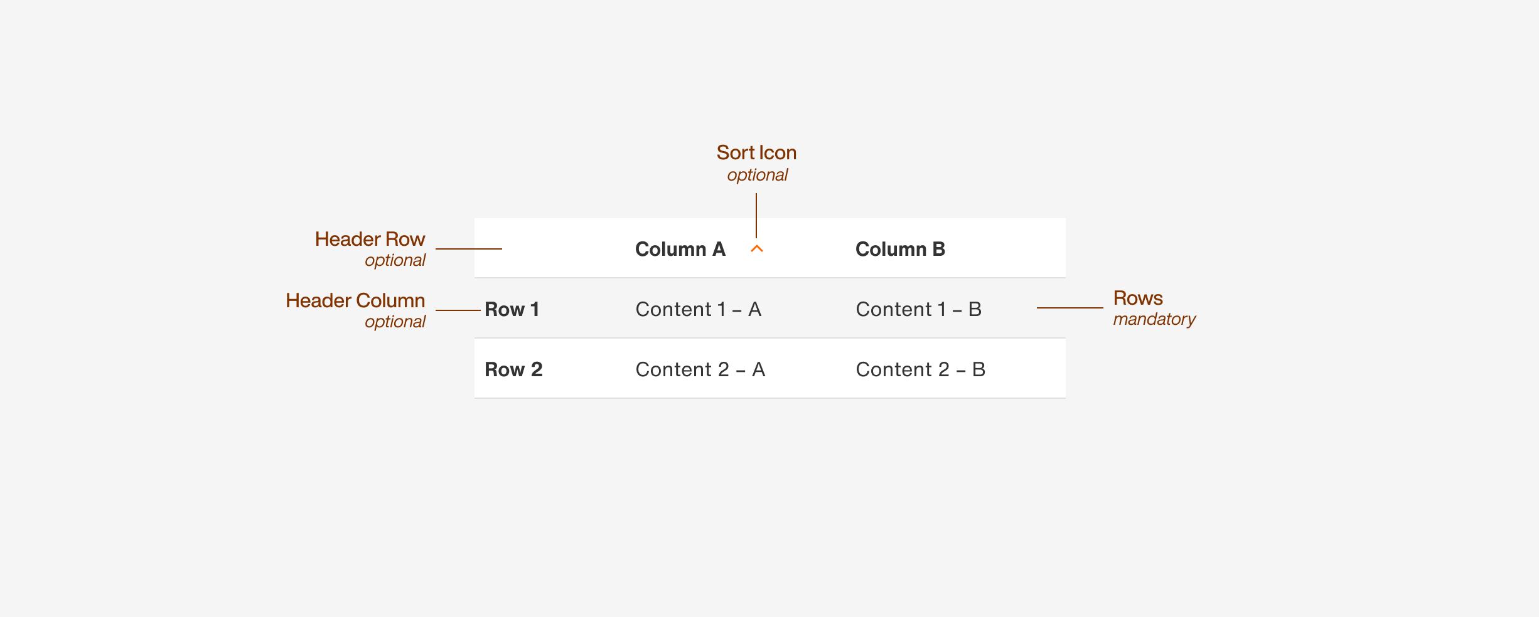Screen dimensions: 1539x617
Task: Click the Row 2 header cell
Action: (513, 369)
